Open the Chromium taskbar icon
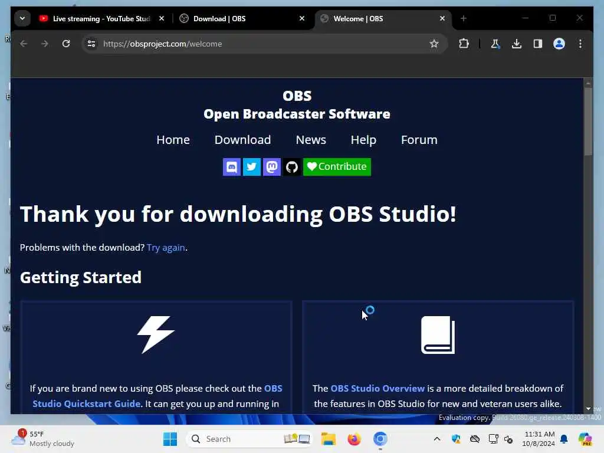The image size is (604, 453). [380, 439]
